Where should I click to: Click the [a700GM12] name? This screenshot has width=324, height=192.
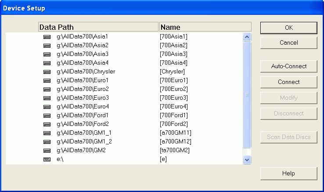(x=176, y=142)
